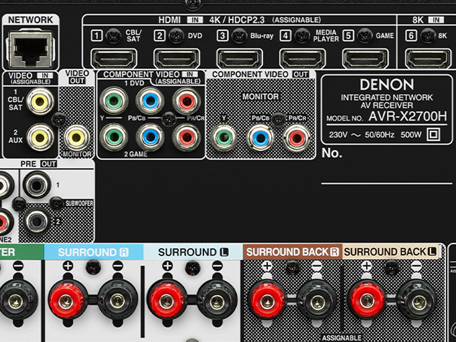Click the yellow VIDEO OUT MONITOR jack
The width and height of the screenshot is (456, 342).
pyautogui.click(x=76, y=138)
